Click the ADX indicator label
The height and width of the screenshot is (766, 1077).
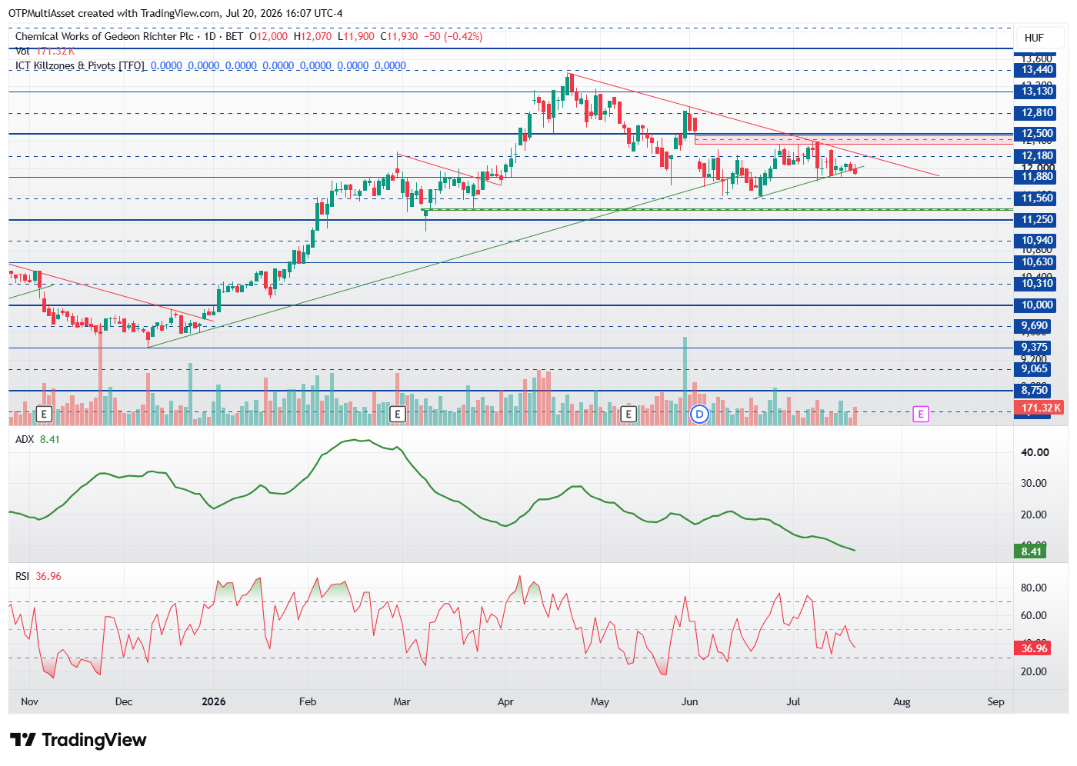[x=25, y=439]
